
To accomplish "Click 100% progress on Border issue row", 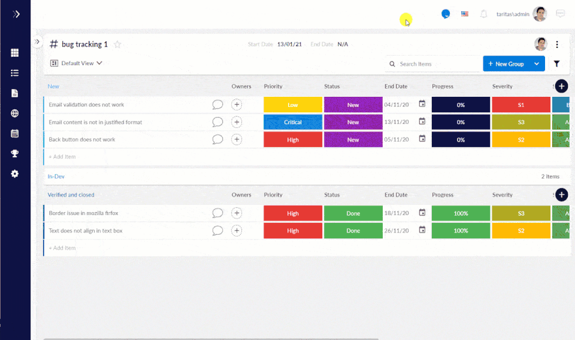I will (x=461, y=213).
